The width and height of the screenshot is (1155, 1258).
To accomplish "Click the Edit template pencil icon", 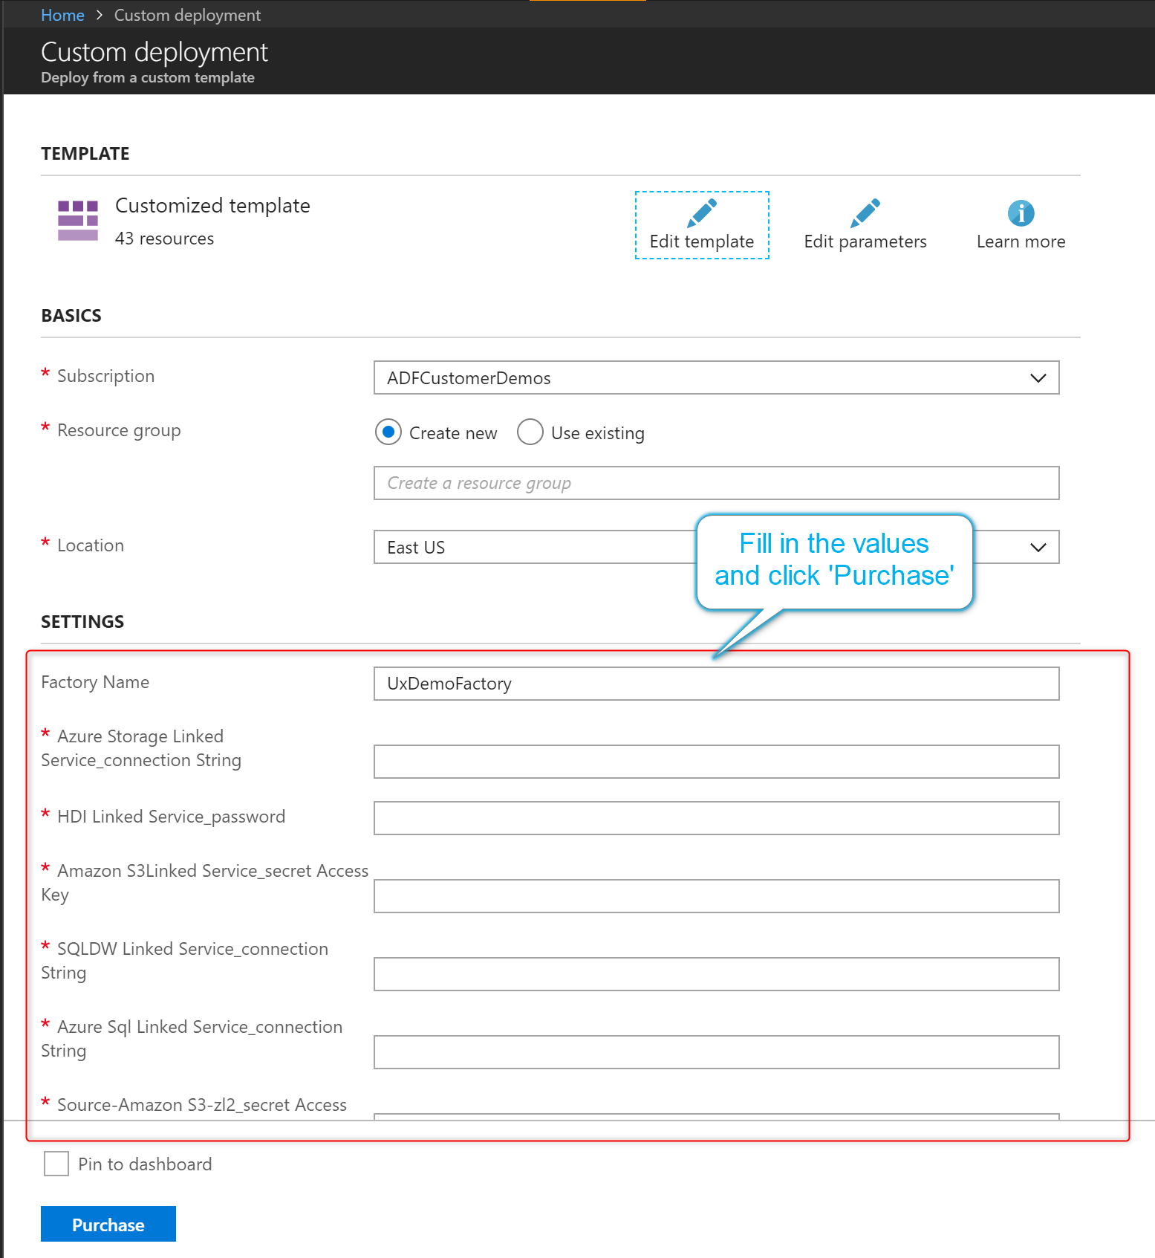I will click(x=702, y=213).
